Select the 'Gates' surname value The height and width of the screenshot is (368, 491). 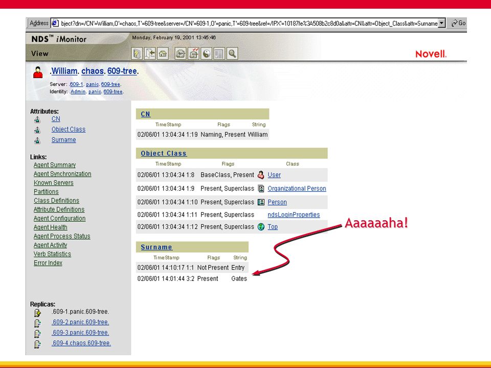click(239, 279)
